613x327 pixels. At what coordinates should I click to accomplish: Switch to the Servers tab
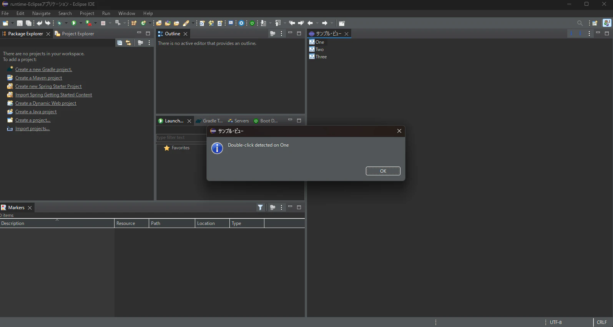(238, 121)
